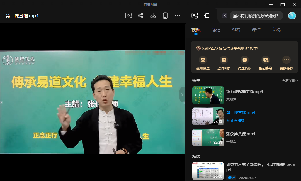Switch to the 视频 tab

[x=196, y=30]
